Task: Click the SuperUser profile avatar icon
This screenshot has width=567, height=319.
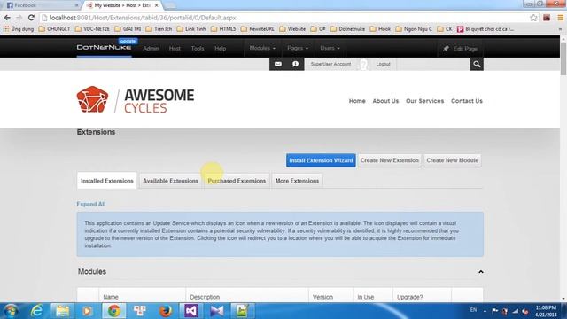Action: pyautogui.click(x=363, y=64)
